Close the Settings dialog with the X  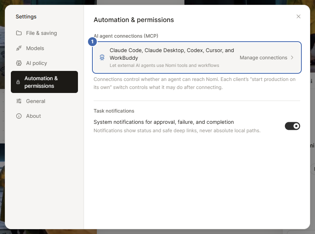point(299,16)
